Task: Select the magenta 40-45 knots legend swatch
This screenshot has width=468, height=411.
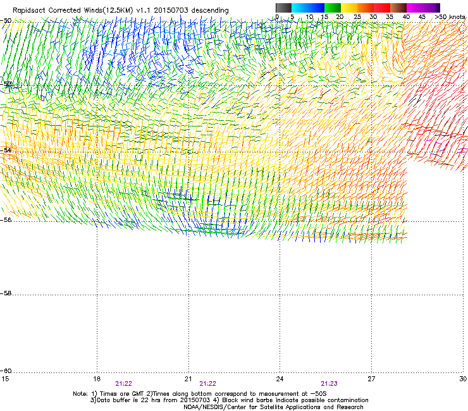Action: coord(415,8)
